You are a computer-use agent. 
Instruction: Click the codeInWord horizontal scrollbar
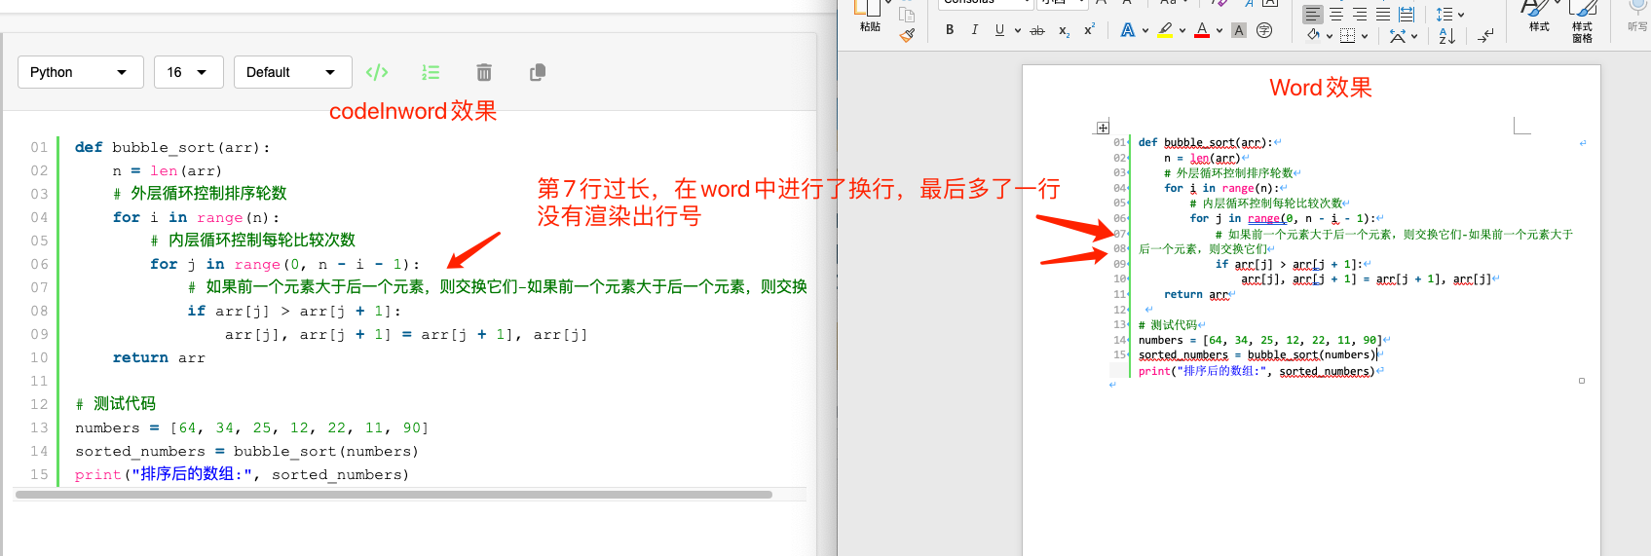coord(394,495)
